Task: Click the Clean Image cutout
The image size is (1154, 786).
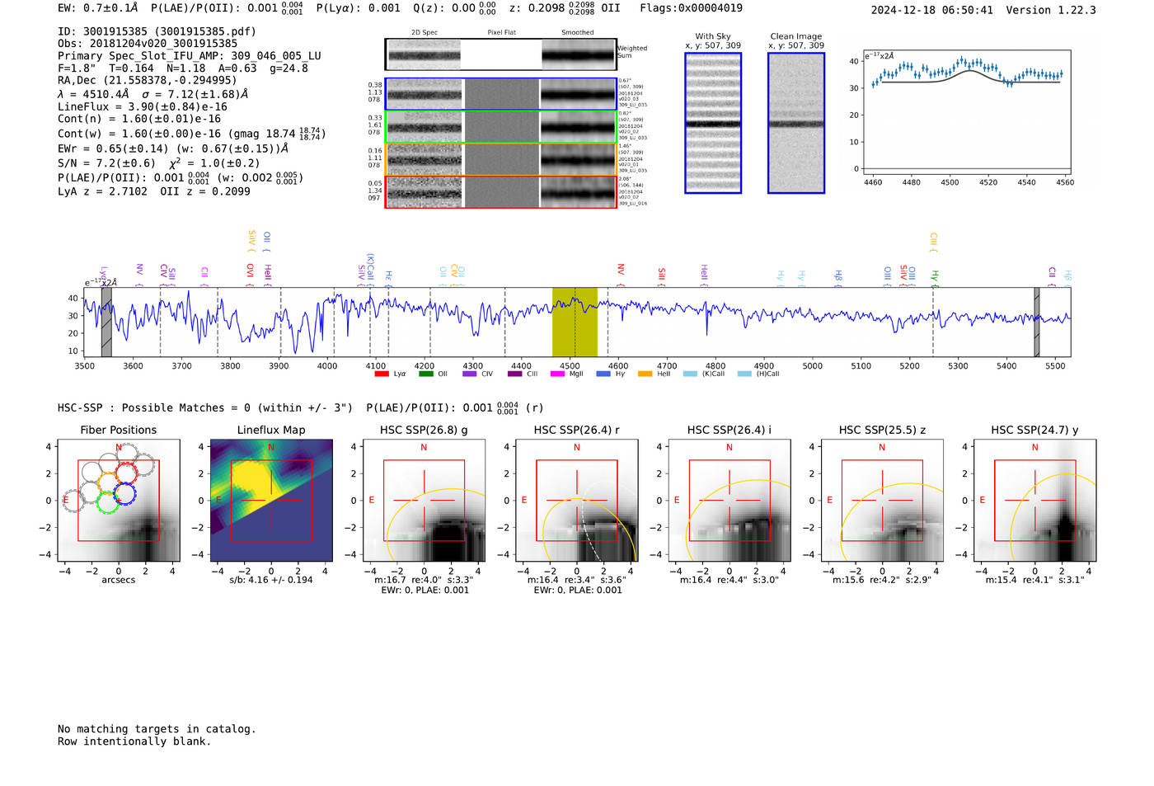Action: click(796, 123)
